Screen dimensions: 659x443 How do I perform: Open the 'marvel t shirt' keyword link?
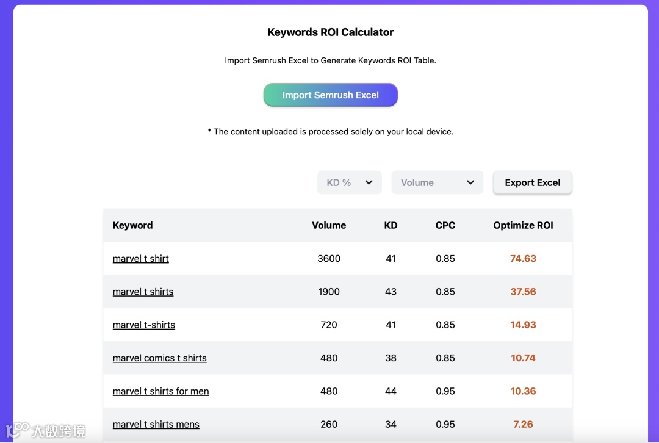click(141, 259)
